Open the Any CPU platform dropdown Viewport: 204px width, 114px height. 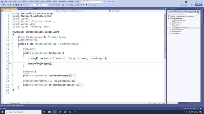(x=42, y=5)
